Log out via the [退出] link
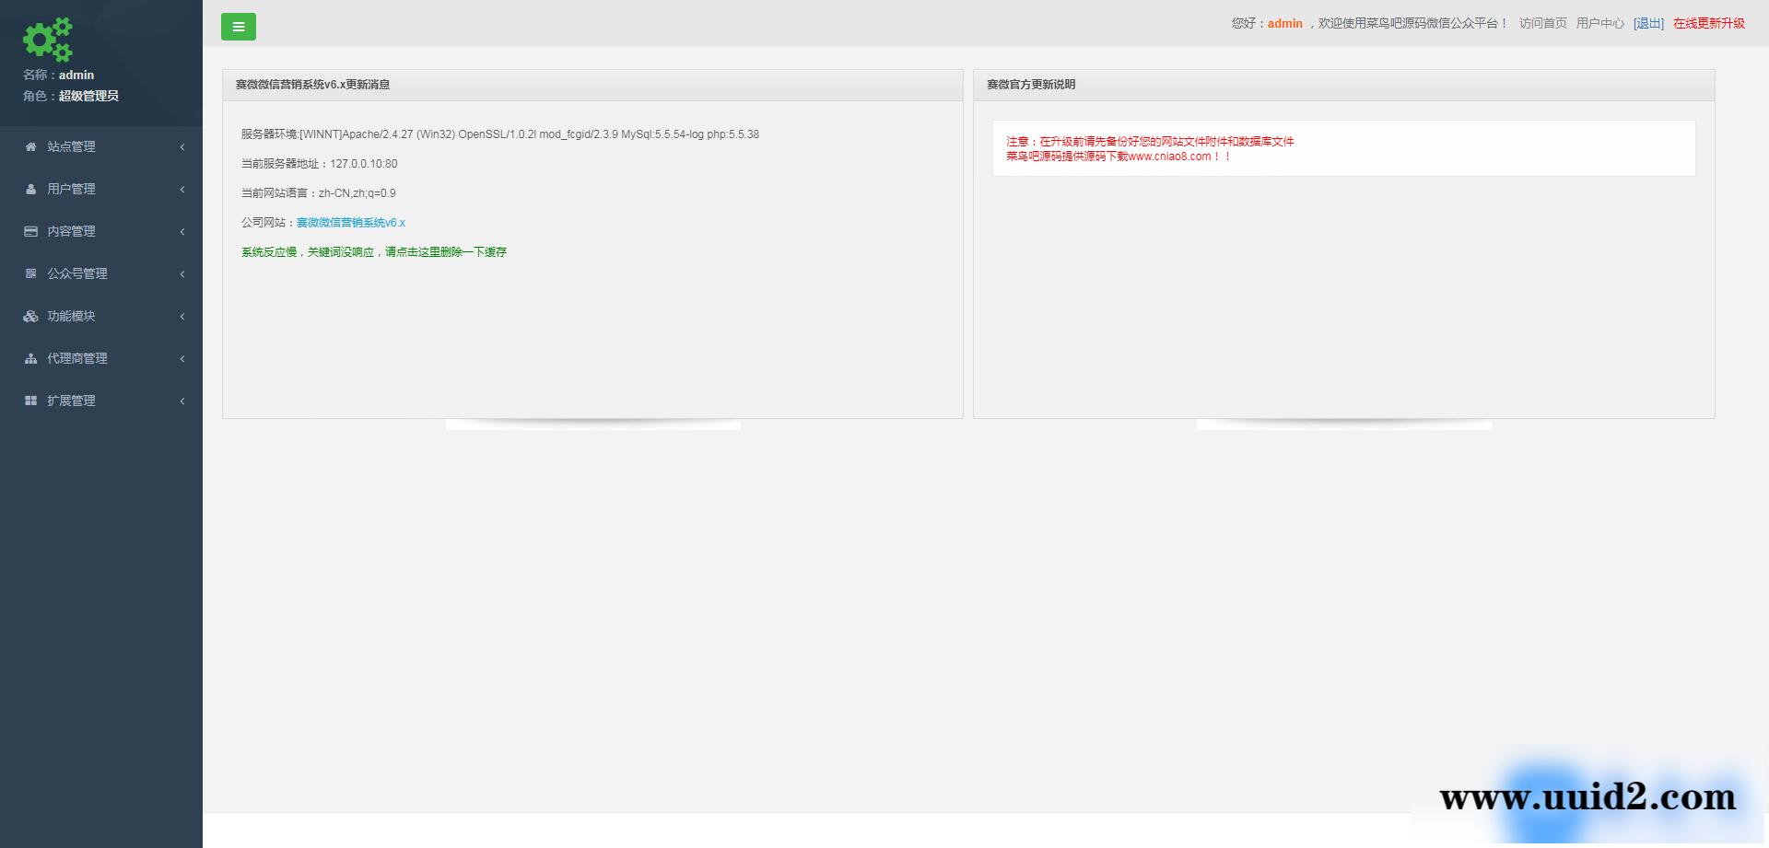The image size is (1769, 848). [x=1648, y=23]
